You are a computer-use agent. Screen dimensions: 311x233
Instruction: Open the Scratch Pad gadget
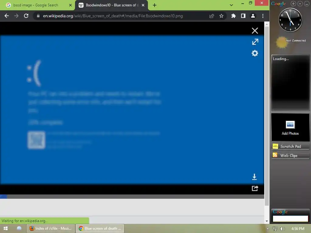pos(290,147)
